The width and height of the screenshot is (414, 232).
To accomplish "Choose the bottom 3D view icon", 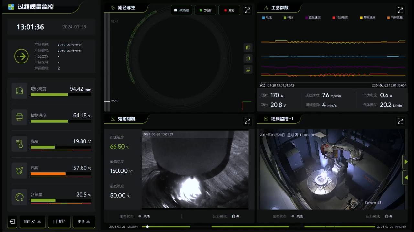I will pyautogui.click(x=248, y=69).
